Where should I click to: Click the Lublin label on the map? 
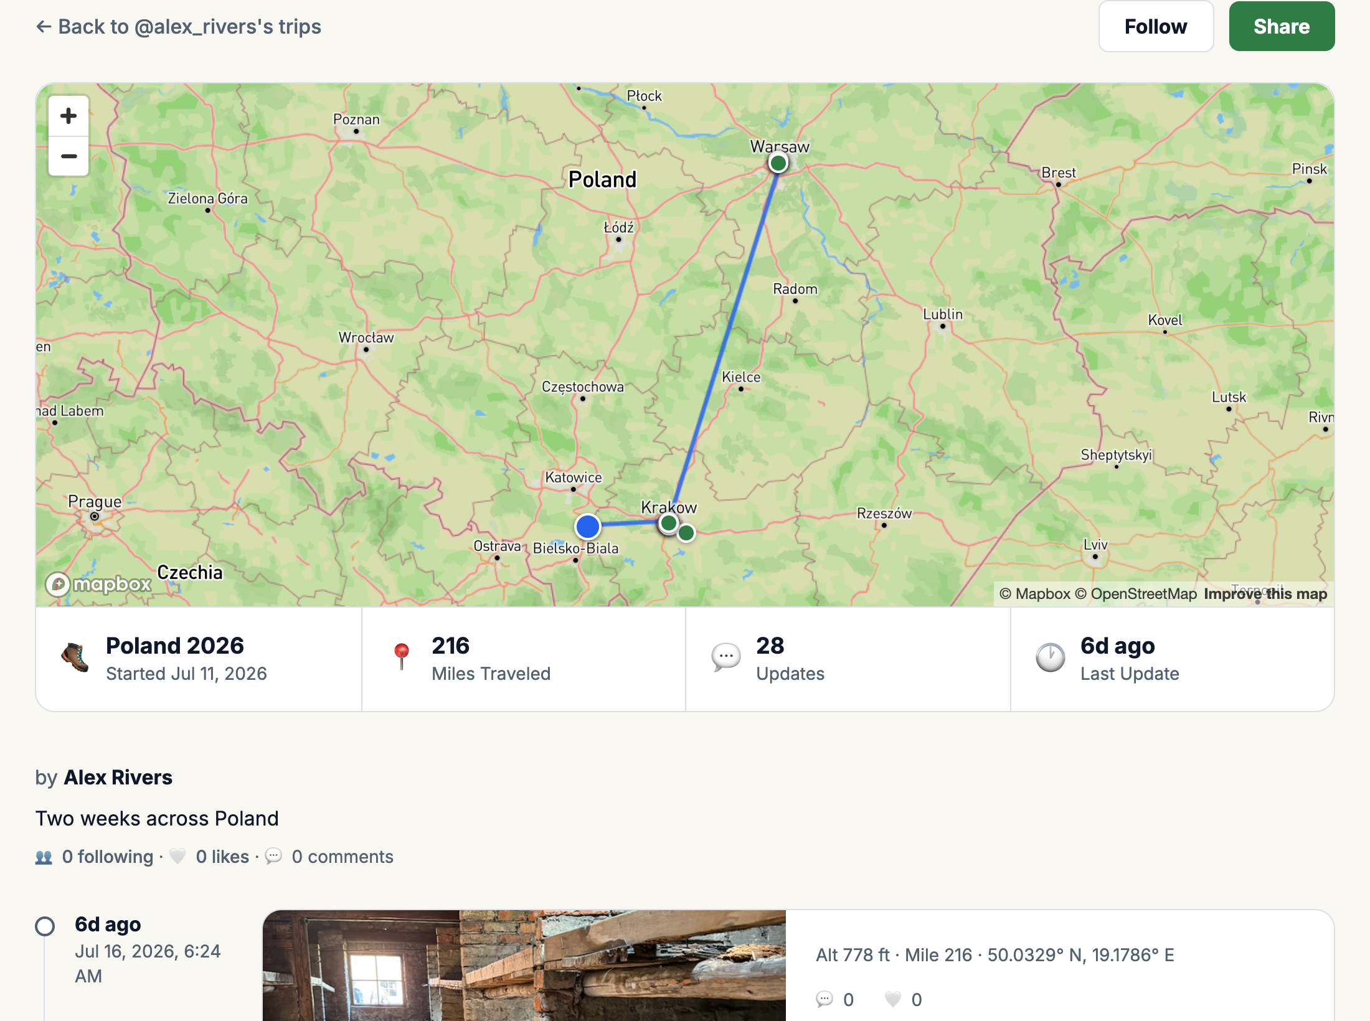pyautogui.click(x=943, y=314)
